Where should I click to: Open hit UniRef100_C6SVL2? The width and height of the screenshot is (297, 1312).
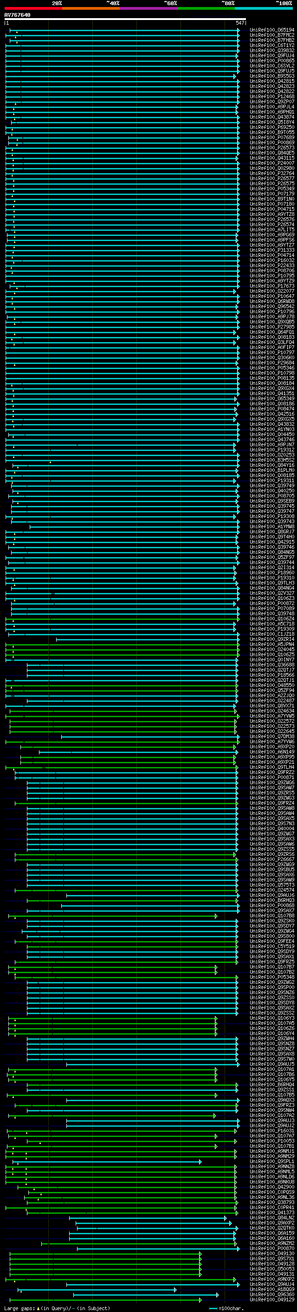click(x=272, y=66)
